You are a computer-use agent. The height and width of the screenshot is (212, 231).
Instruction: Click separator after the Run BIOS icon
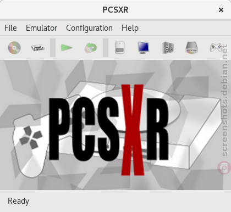53,48
